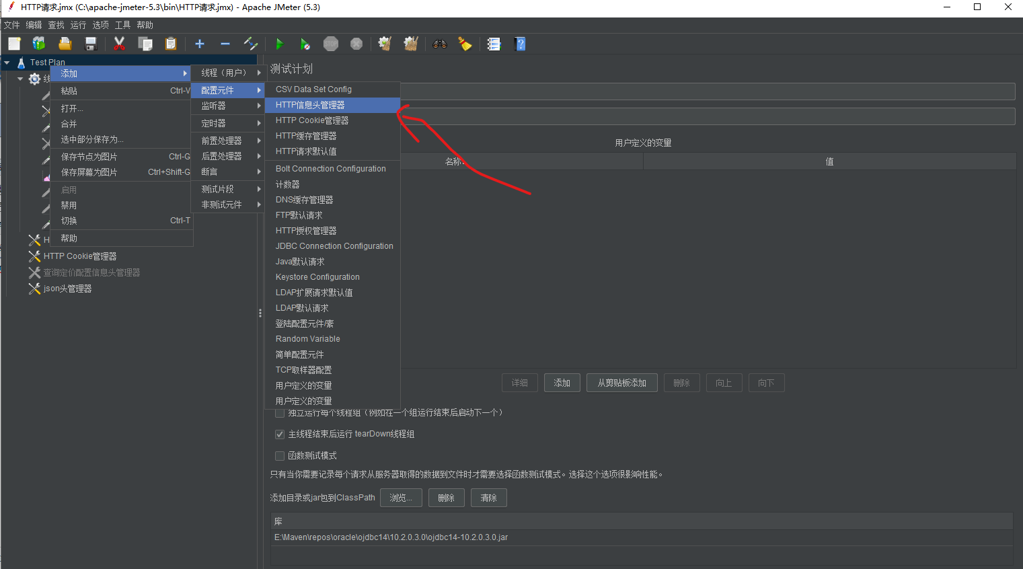The image size is (1023, 569).
Task: Cut with the scissors toolbar icon
Action: 119,44
